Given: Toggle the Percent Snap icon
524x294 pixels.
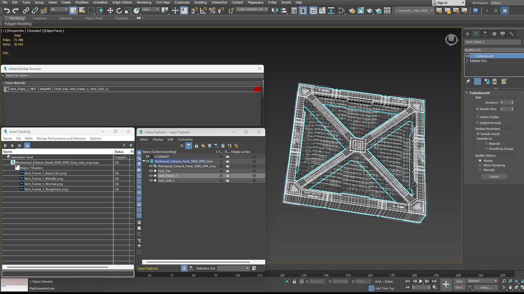Looking at the screenshot, I should pos(212,11).
